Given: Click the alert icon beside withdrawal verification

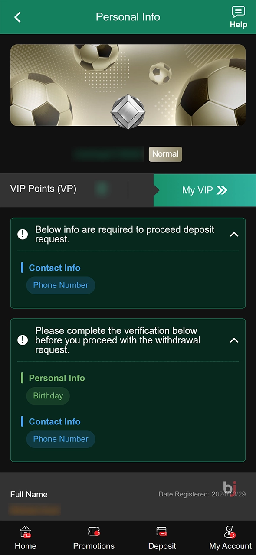Looking at the screenshot, I should pos(23,340).
